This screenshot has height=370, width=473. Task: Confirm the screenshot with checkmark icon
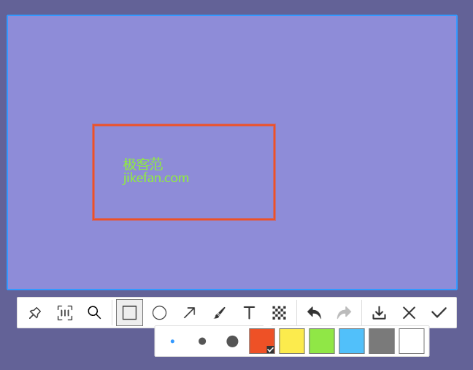(439, 312)
